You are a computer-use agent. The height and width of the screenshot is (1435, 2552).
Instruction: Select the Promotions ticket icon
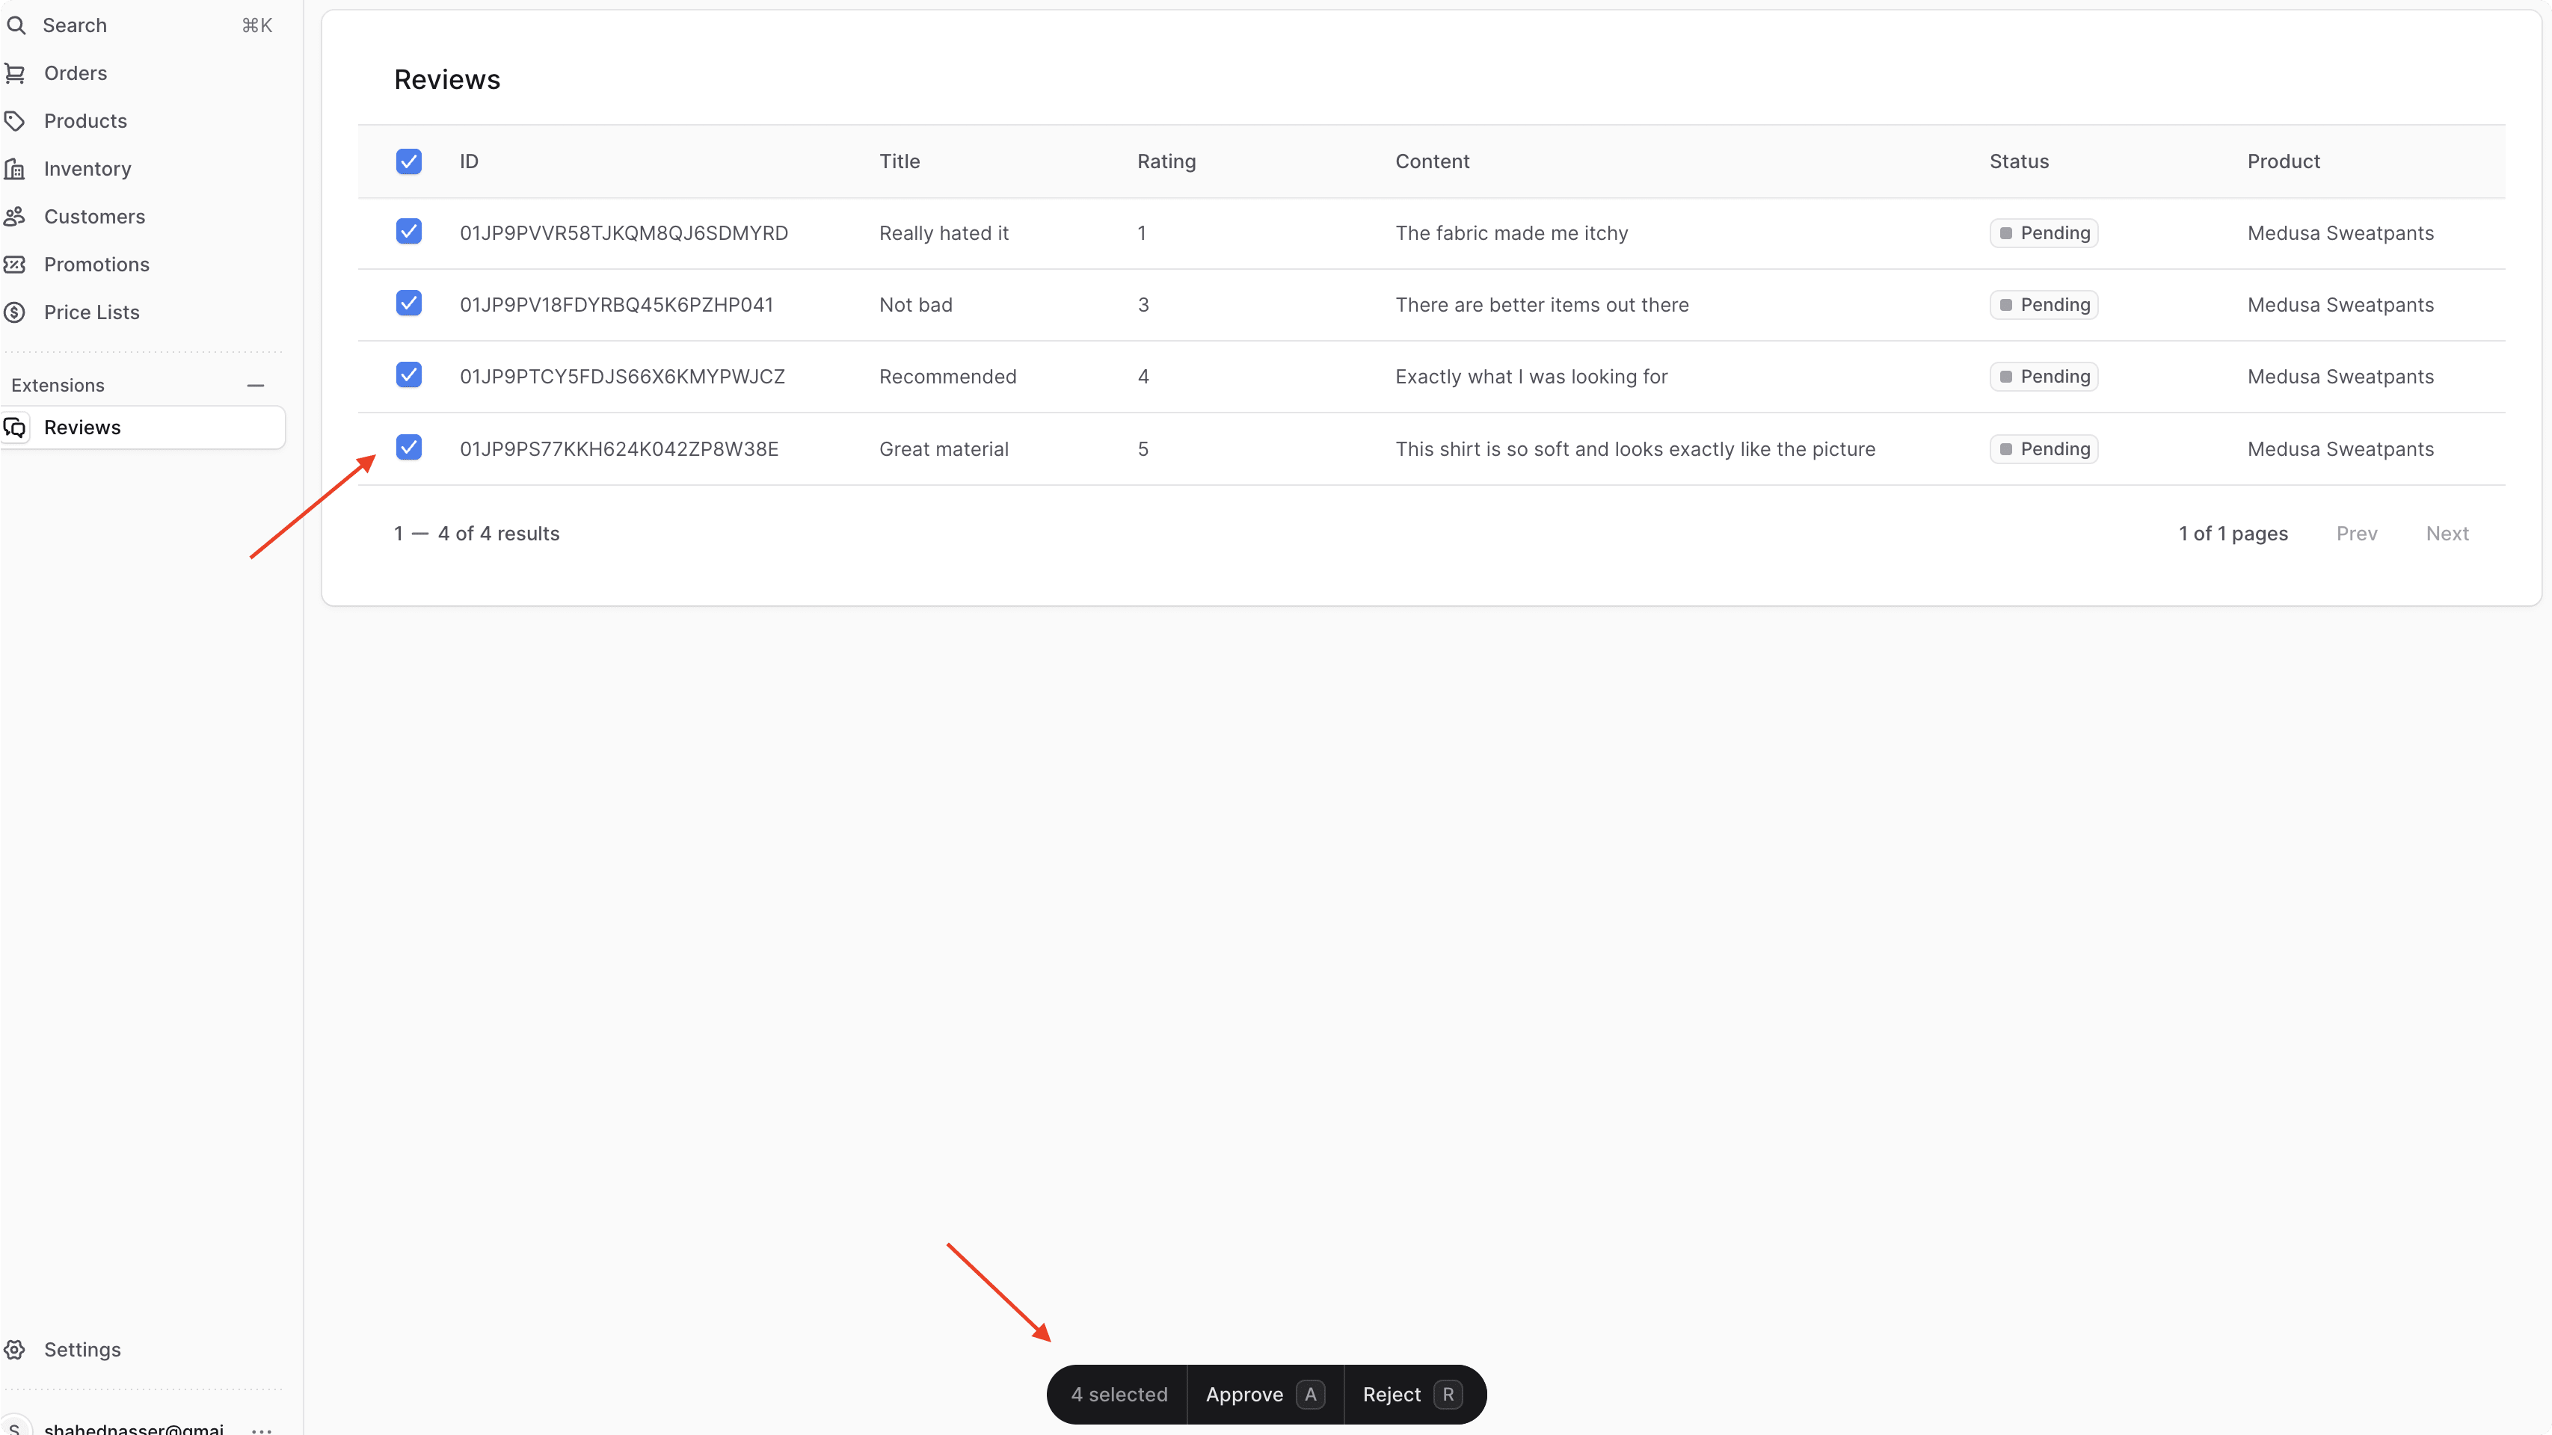pos(16,263)
